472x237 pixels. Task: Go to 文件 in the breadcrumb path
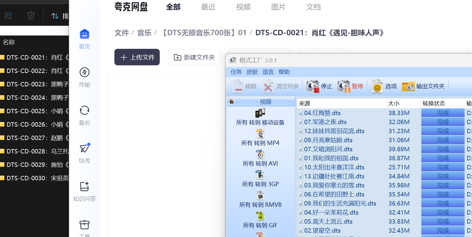pos(122,33)
